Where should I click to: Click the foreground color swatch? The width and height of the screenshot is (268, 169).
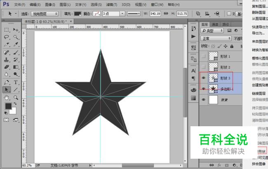point(8,106)
